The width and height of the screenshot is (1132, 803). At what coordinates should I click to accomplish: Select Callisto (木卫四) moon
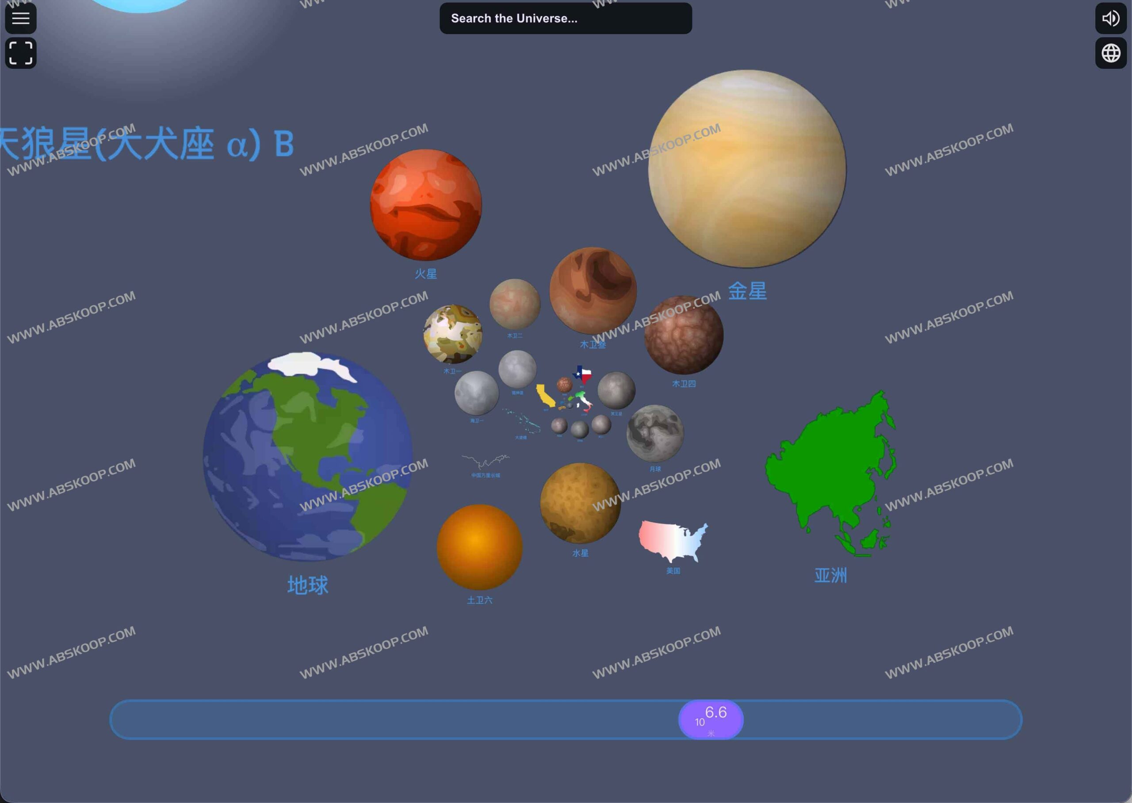[x=684, y=335]
